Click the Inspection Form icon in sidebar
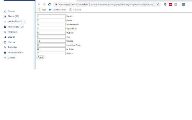 [5, 52]
